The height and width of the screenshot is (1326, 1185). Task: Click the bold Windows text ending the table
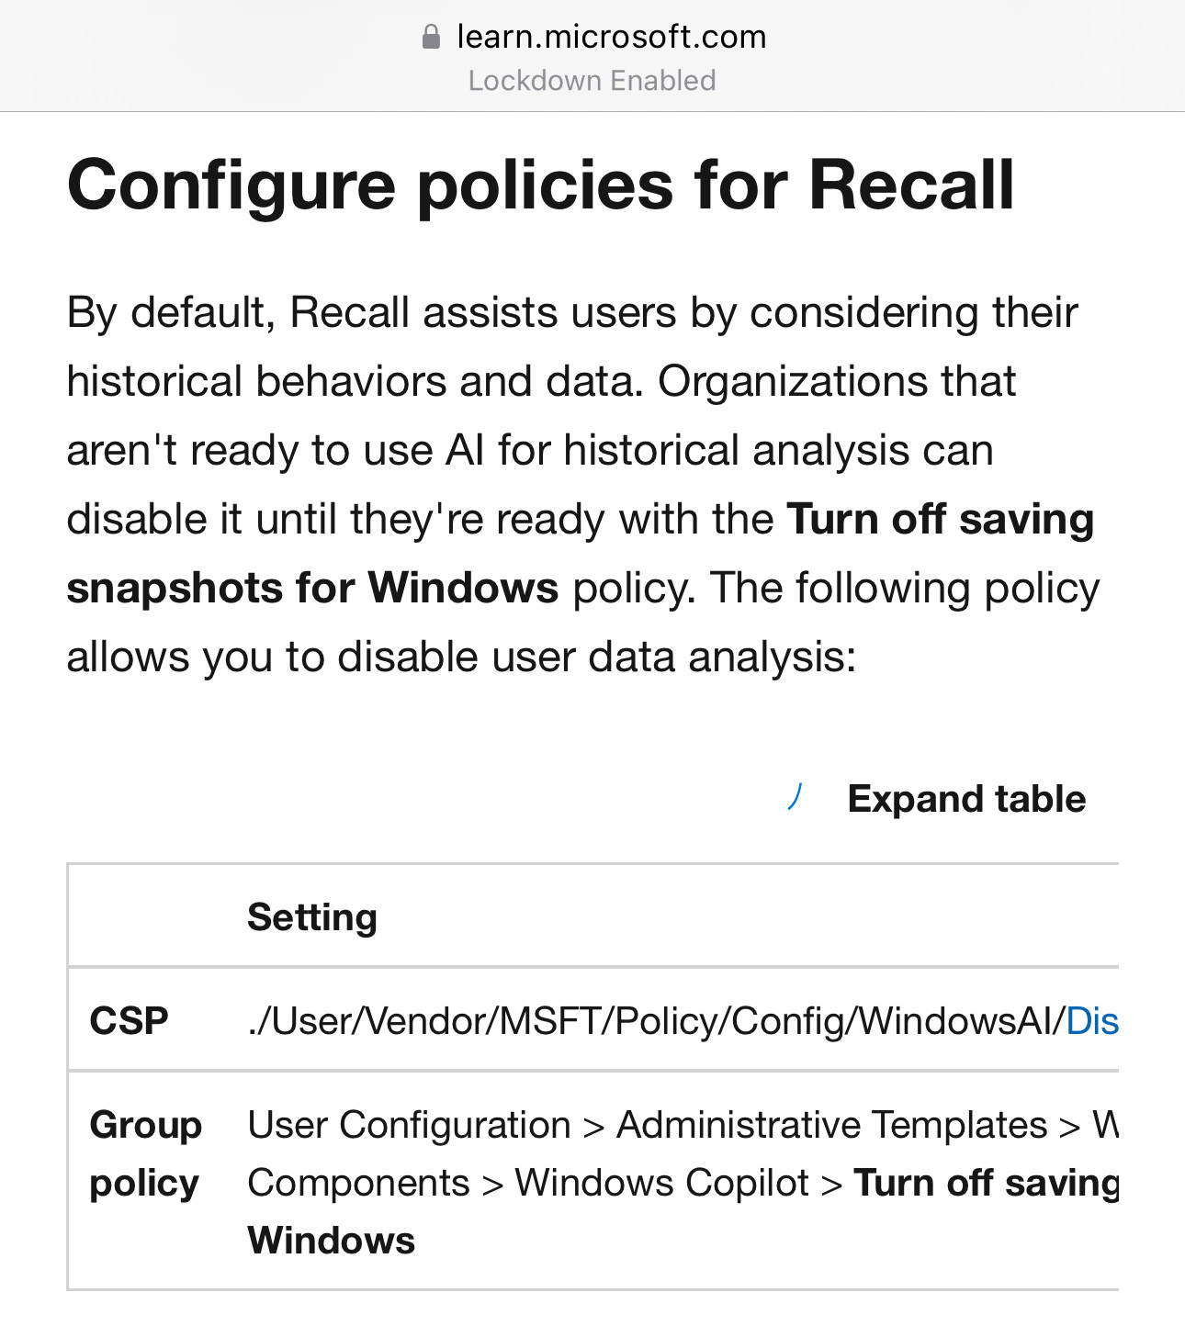click(331, 1241)
